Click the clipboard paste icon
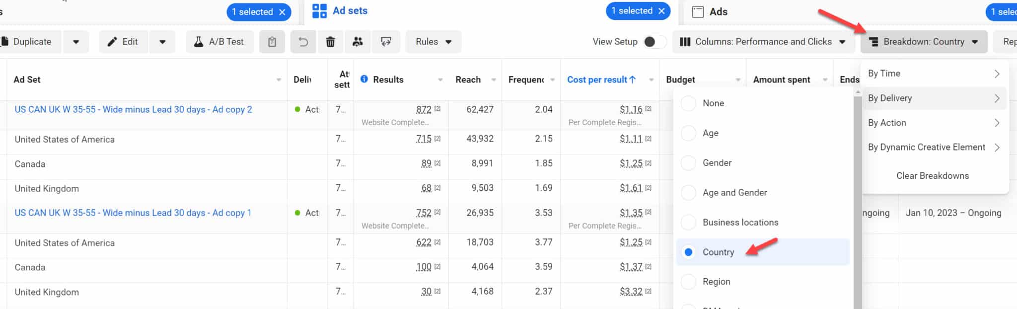The width and height of the screenshot is (1017, 309). point(272,42)
